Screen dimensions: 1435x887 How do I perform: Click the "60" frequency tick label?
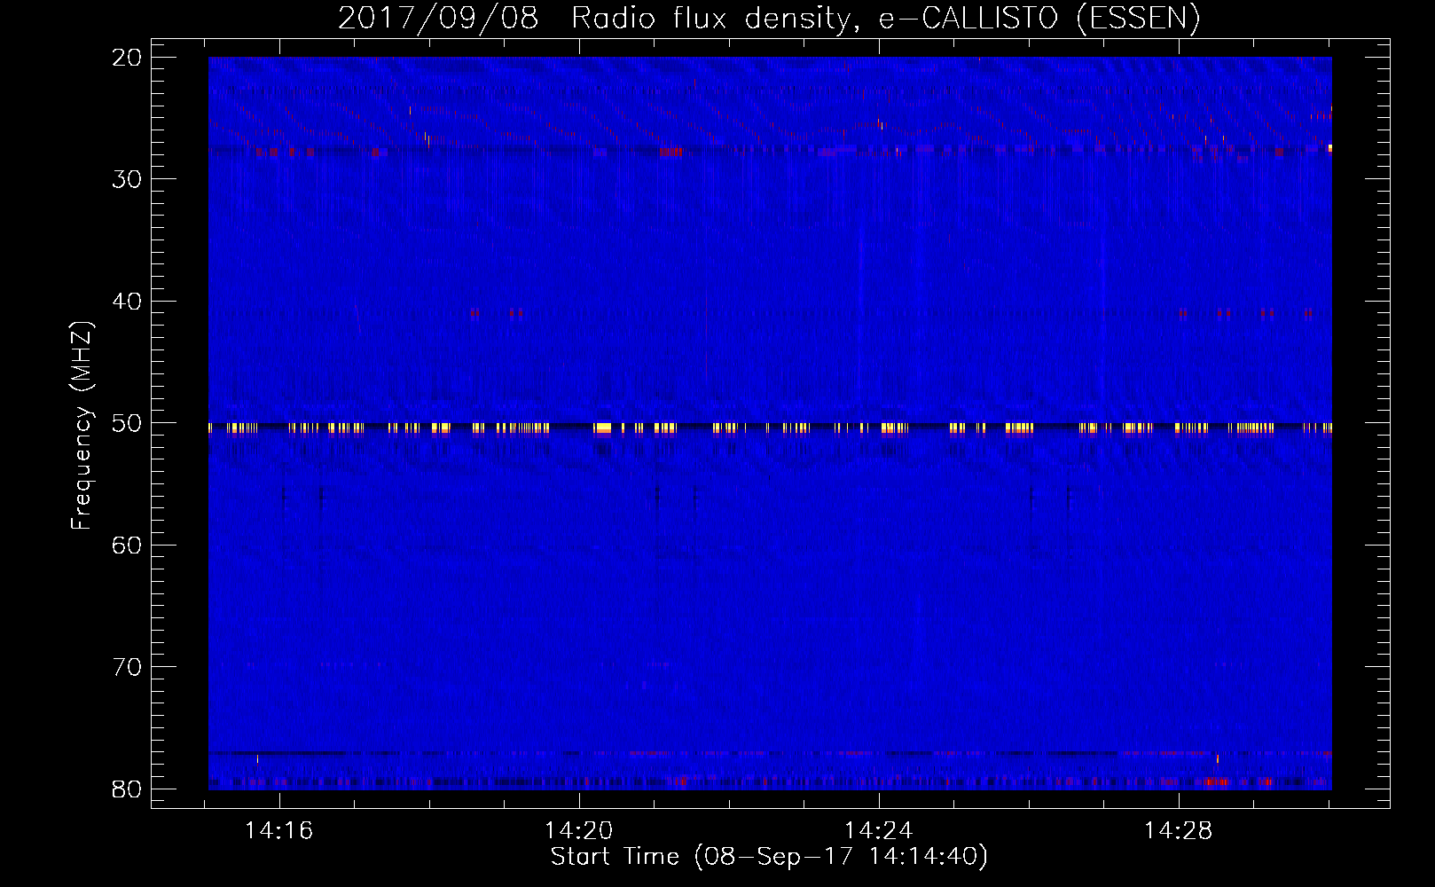(127, 545)
